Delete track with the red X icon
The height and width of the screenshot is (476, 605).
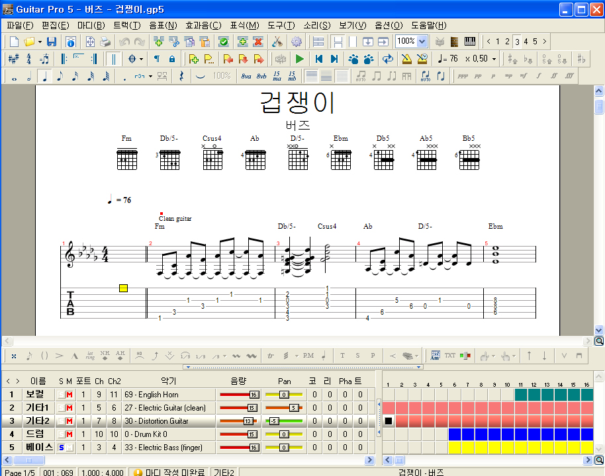coord(258,42)
